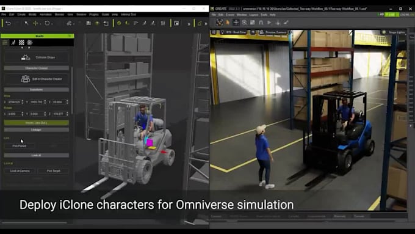415x234 pixels.
Task: Click the Scale icon in Omniverse toolbar
Action: coord(253,23)
